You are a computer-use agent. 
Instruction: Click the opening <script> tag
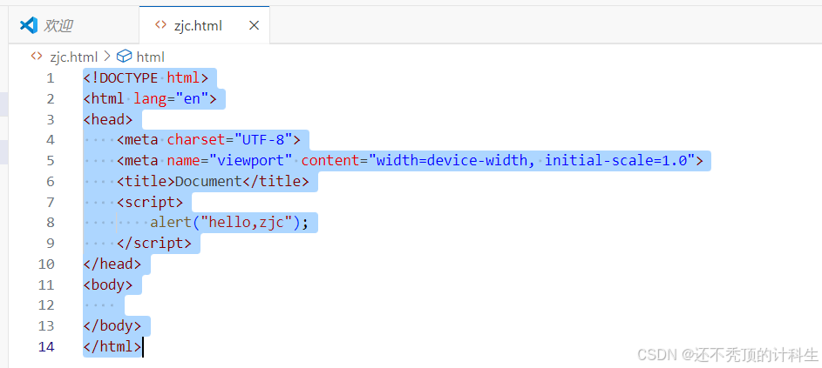[x=150, y=202]
